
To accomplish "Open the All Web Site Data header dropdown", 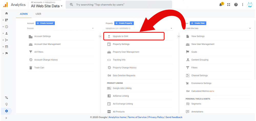I will click(47, 6).
